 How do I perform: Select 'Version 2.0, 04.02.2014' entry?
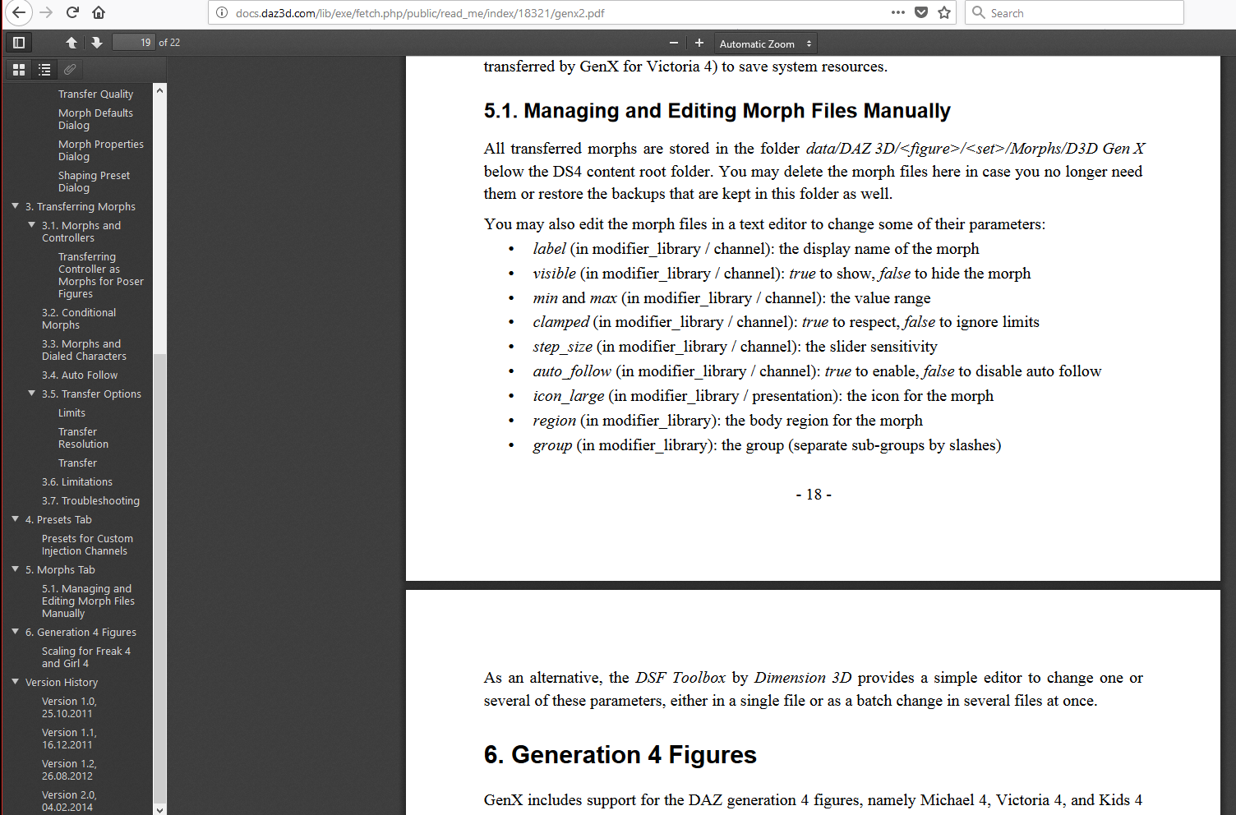(x=69, y=801)
